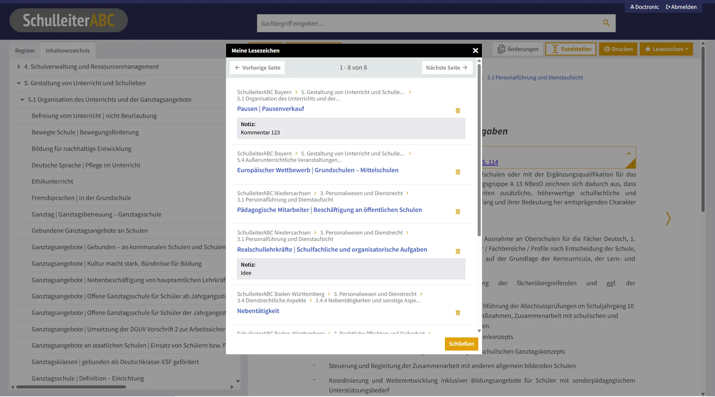Image resolution: width=715 pixels, height=397 pixels.
Task: Open the Lesezeichen dropdown
Action: point(666,49)
